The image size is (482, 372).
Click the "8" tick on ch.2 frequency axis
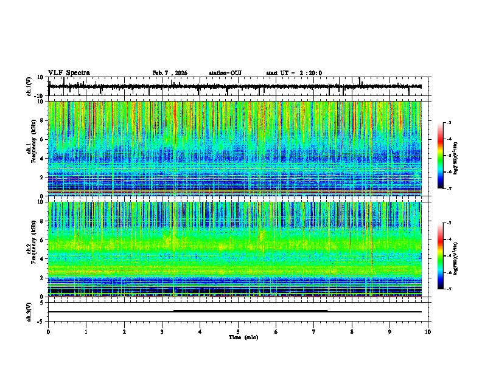click(42, 221)
